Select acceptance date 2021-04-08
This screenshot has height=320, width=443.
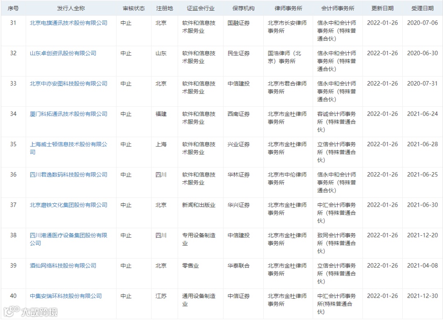422,266
